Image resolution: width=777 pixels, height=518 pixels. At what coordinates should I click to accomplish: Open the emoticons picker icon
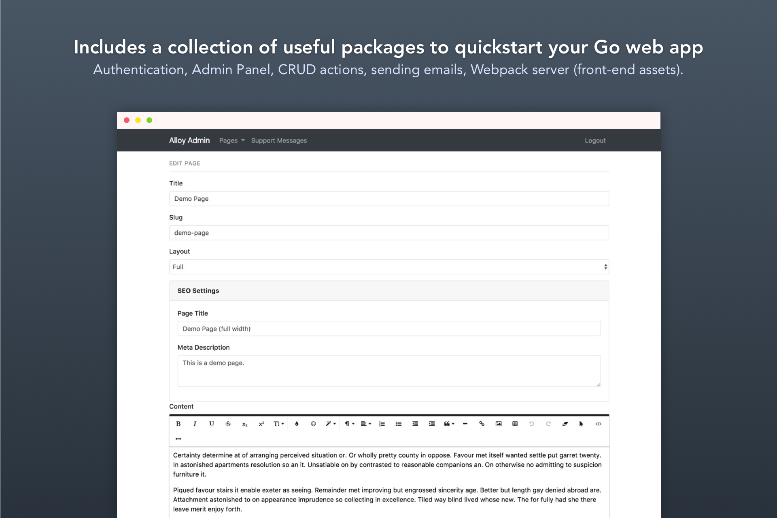coord(313,424)
